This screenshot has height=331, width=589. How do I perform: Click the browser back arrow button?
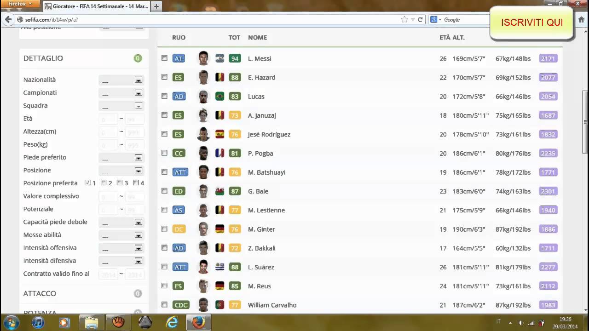point(8,20)
